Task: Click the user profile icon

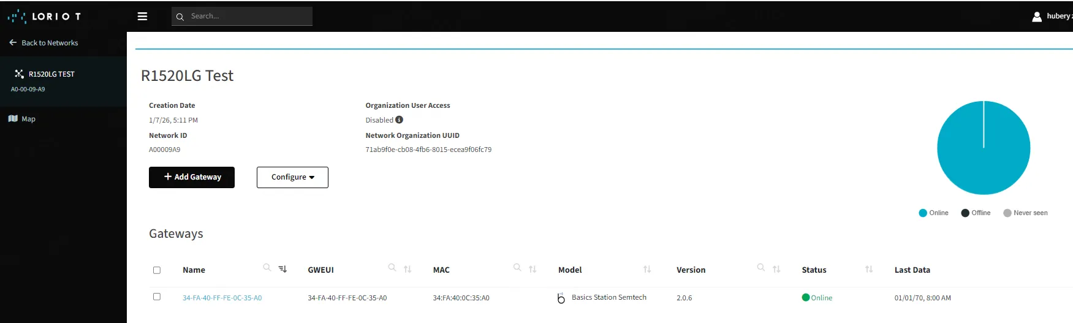Action: (1036, 17)
